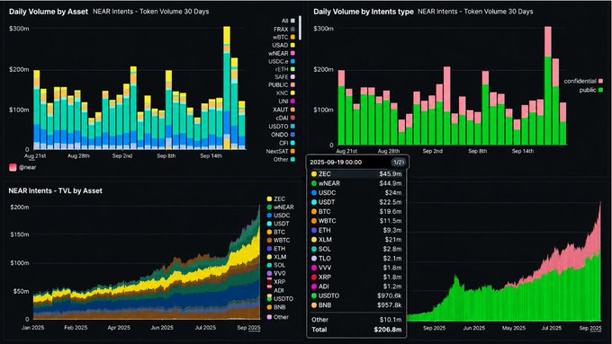Toggle ZEC in the TVL by Asset legend
Viewport: 612px width, 344px height.
click(x=276, y=199)
